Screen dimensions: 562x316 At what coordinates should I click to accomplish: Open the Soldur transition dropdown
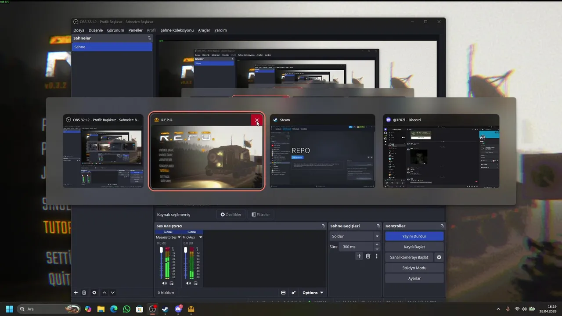pos(355,236)
